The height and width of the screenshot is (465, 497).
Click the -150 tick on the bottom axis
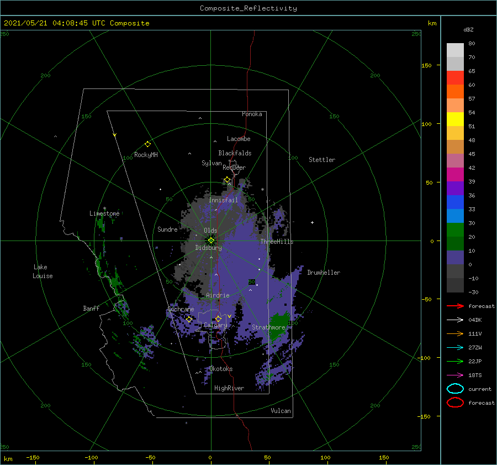33,457
